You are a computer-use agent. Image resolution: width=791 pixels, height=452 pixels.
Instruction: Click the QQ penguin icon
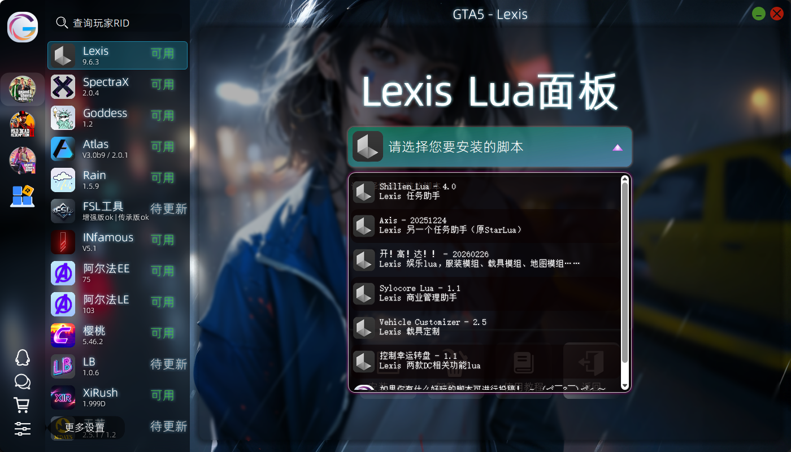click(22, 358)
